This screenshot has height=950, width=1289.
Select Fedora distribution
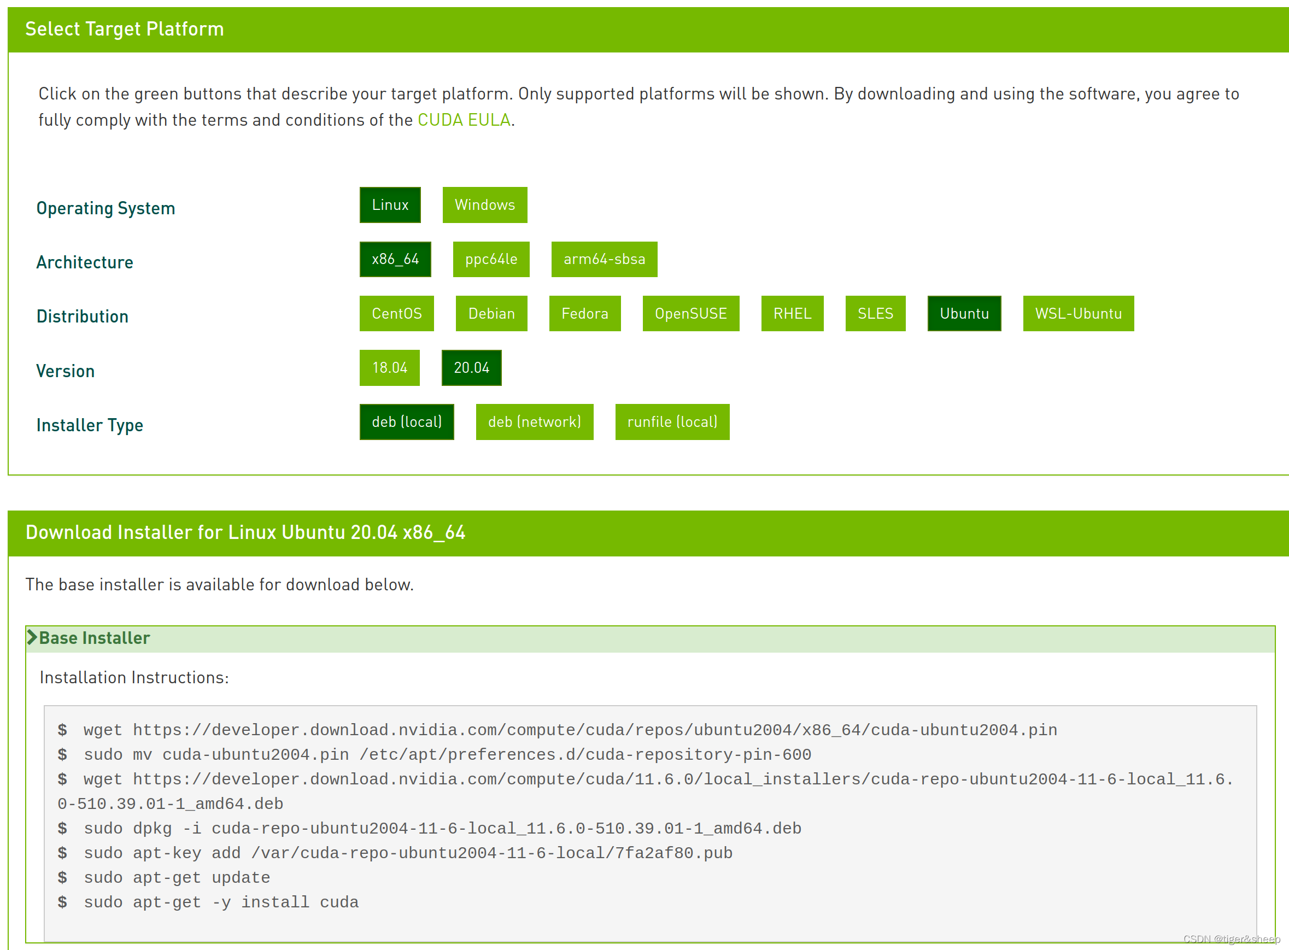585,313
